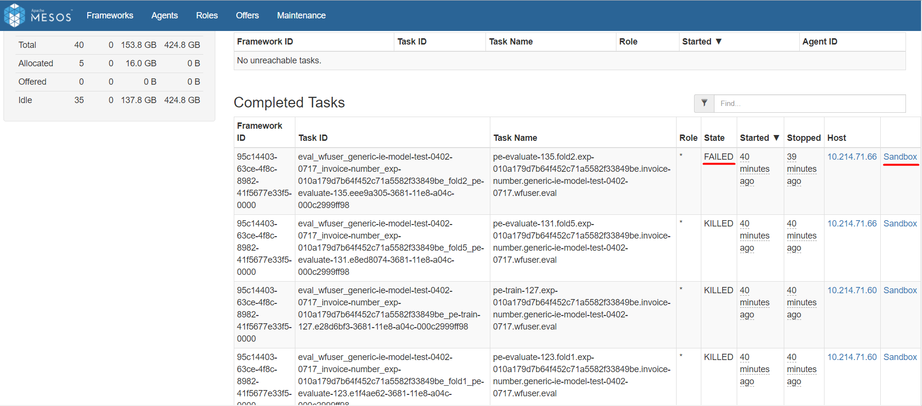Click the Total row label
The width and height of the screenshot is (922, 406).
(27, 45)
